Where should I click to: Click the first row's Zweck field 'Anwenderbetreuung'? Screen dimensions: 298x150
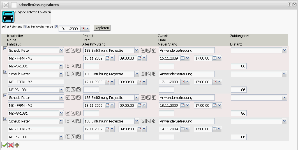(x=187, y=51)
